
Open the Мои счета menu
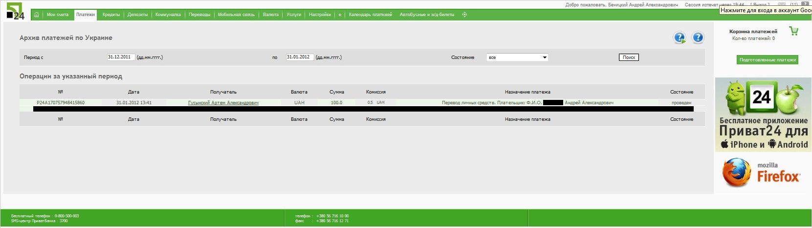(x=58, y=15)
